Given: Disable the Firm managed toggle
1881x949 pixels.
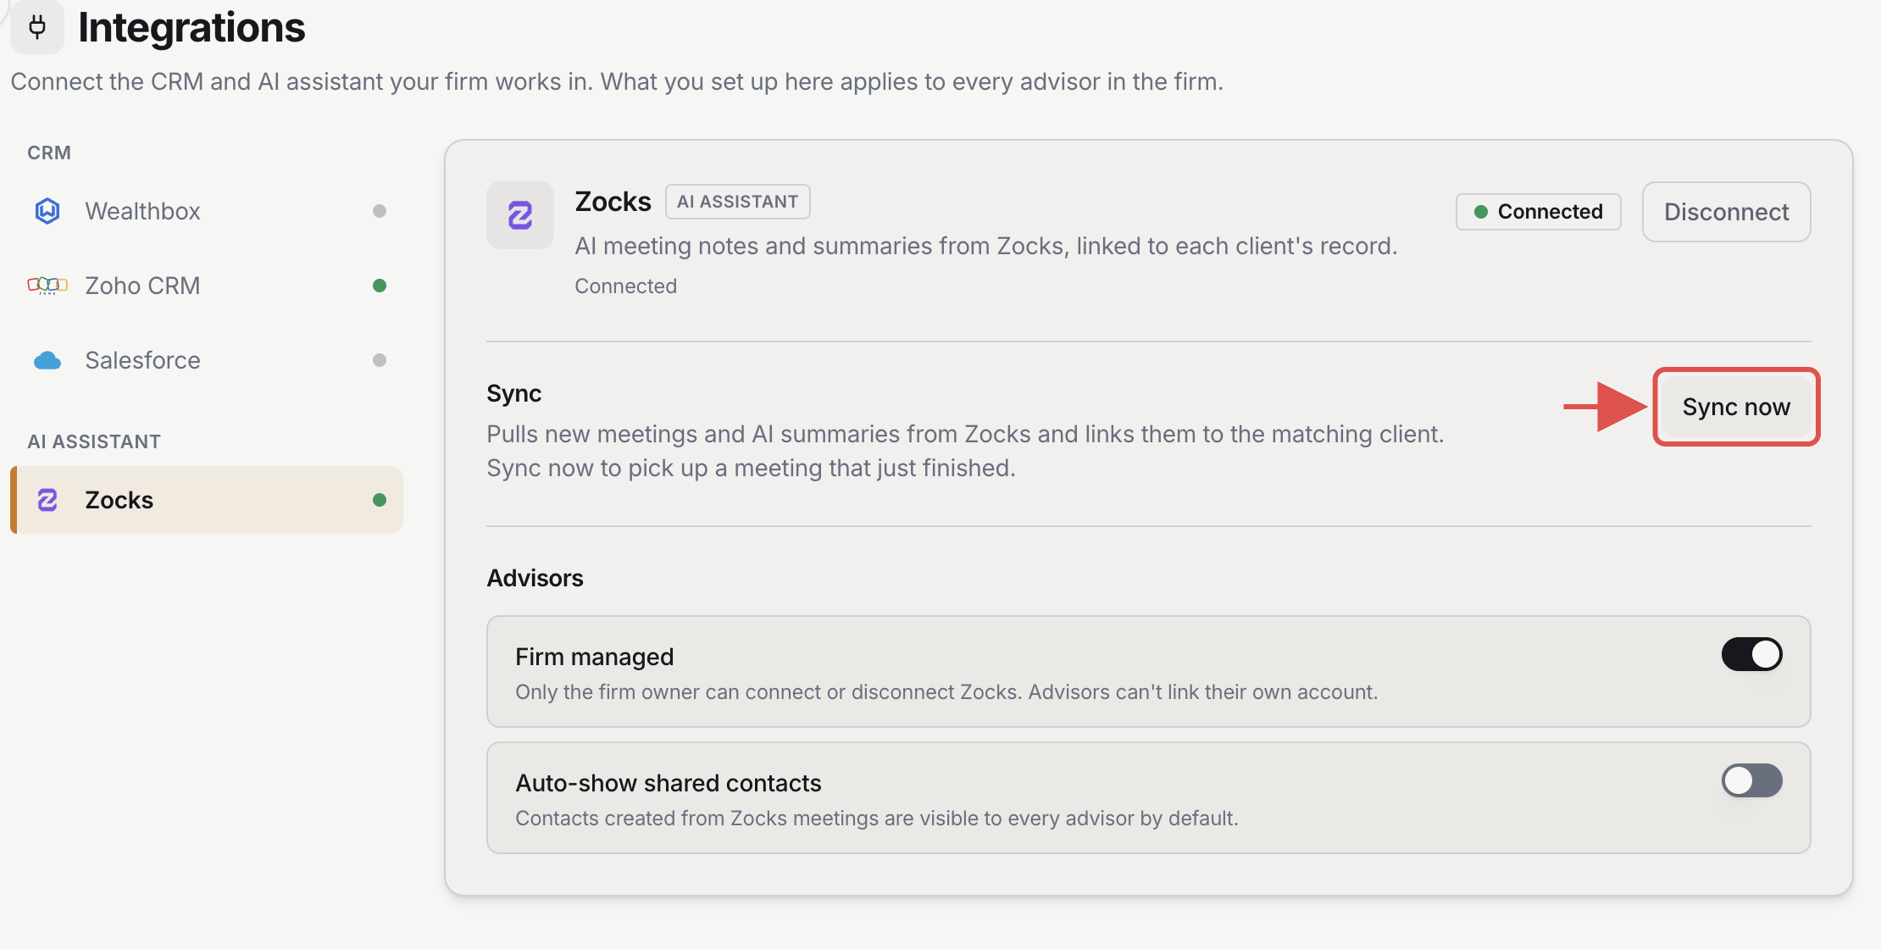Looking at the screenshot, I should [1752, 654].
